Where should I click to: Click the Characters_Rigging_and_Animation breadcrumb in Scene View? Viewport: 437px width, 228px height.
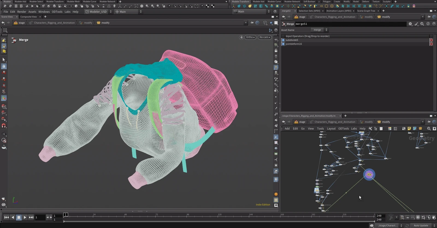point(54,23)
